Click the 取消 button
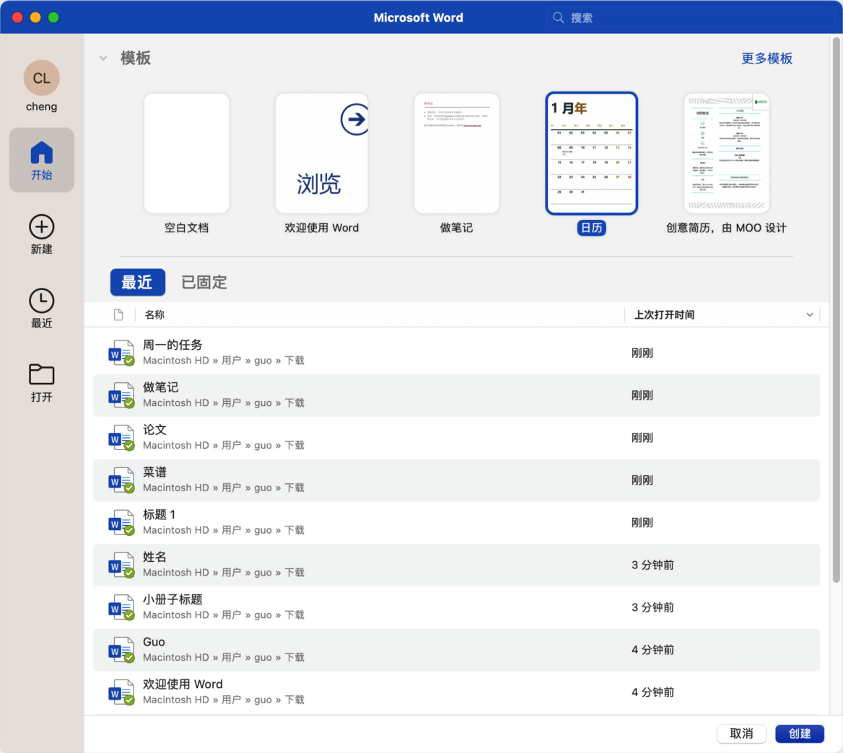The width and height of the screenshot is (843, 753). point(741,734)
